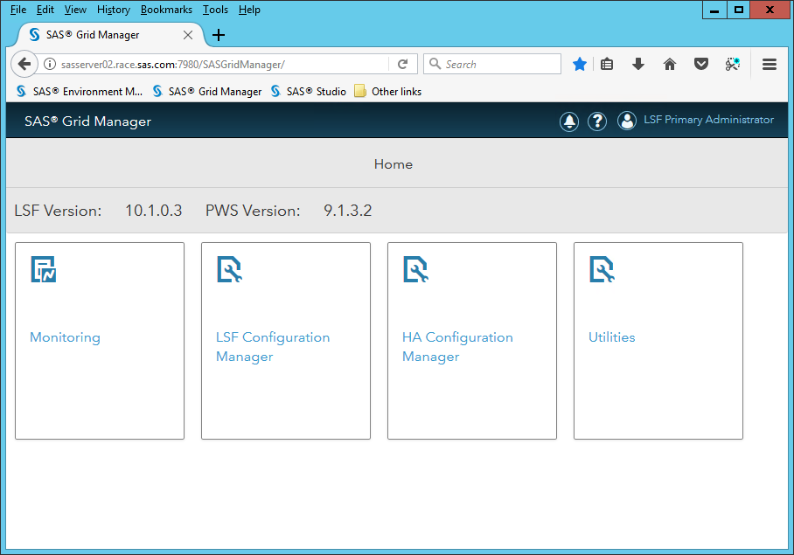794x555 pixels.
Task: Click LSF Primary Administrator user name
Action: coord(708,120)
